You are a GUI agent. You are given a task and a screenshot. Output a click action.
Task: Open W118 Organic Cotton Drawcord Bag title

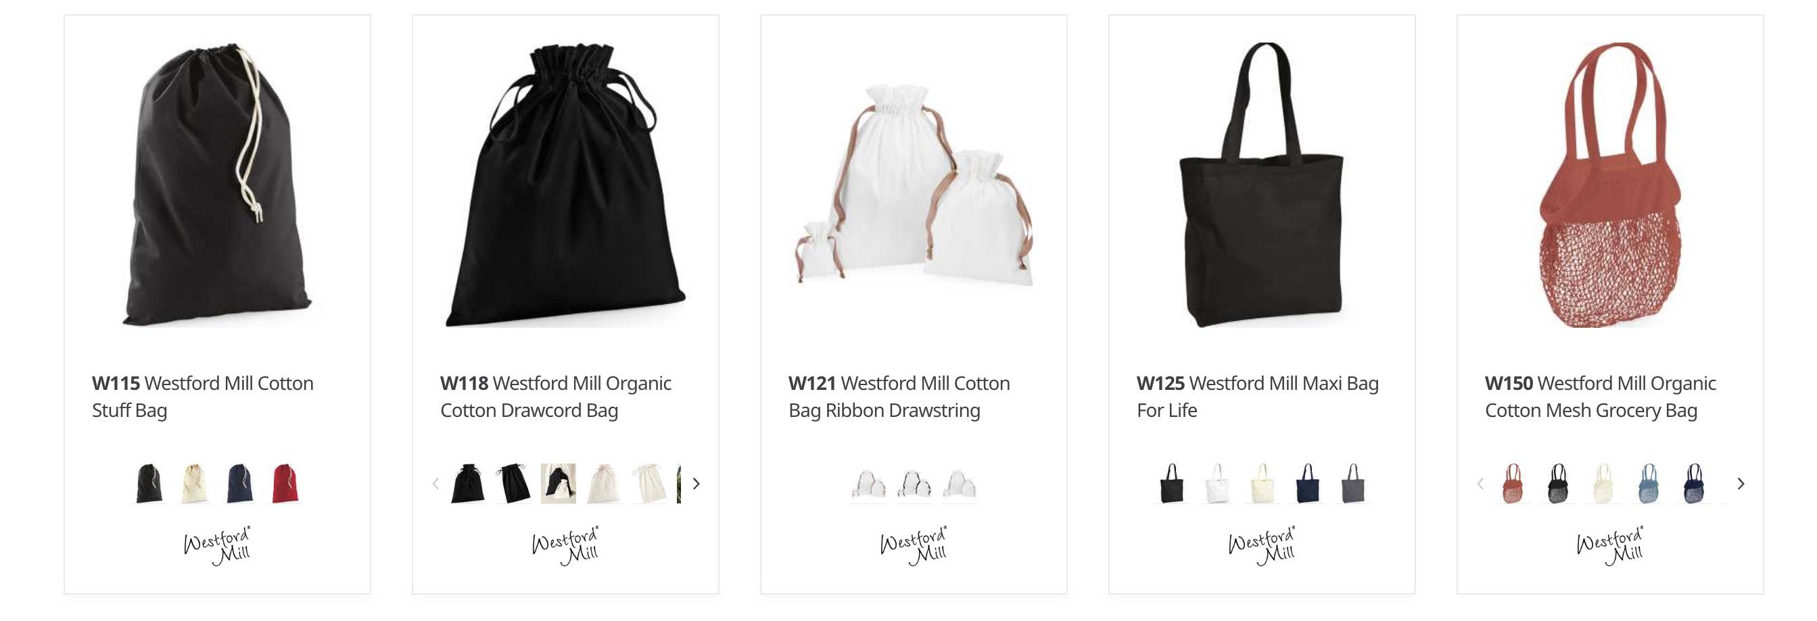point(556,397)
